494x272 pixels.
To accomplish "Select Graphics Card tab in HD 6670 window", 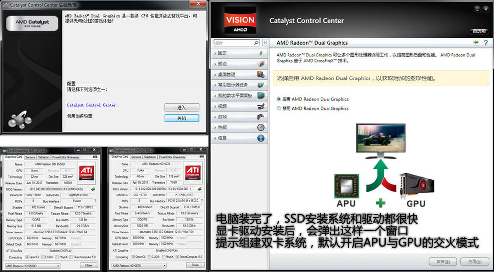I will [120, 156].
